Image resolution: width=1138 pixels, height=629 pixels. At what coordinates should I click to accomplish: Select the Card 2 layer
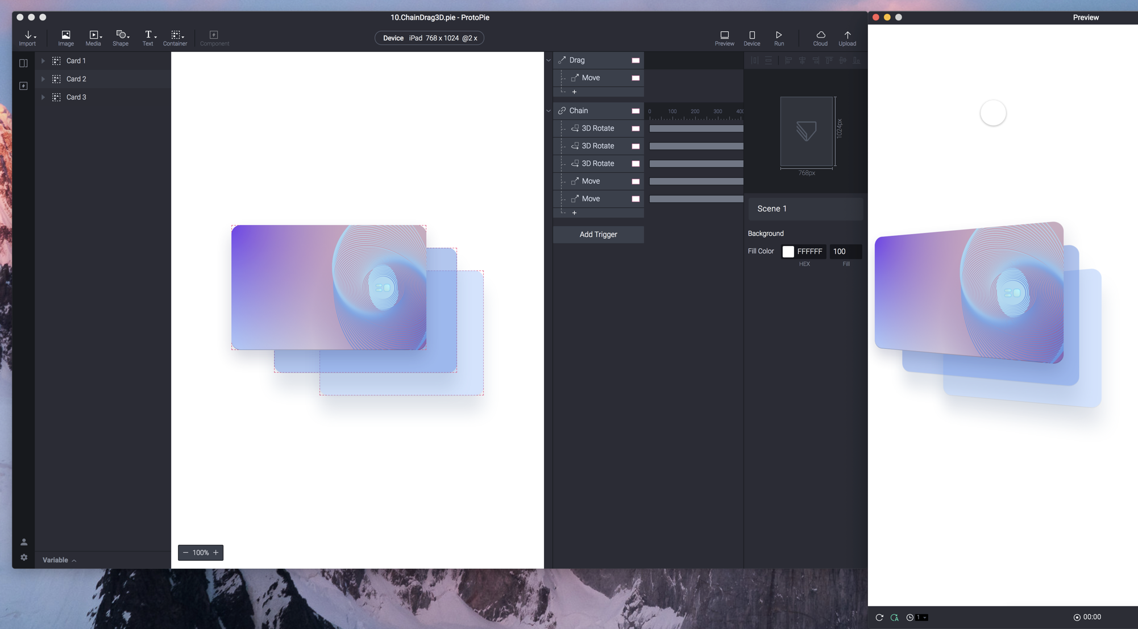click(76, 79)
